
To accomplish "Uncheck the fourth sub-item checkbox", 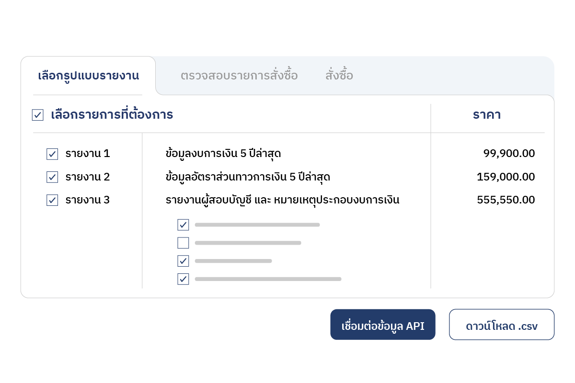I will click(x=183, y=279).
